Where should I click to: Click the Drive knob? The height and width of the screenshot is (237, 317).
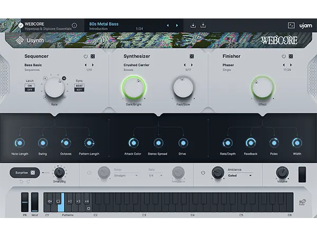tap(183, 143)
